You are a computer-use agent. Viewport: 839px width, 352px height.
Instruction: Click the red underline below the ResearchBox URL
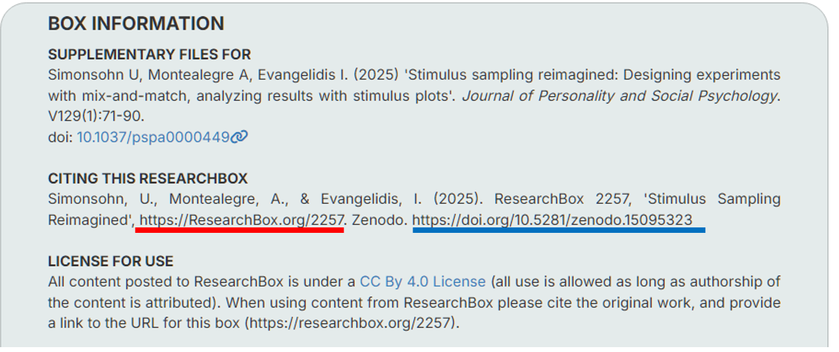pyautogui.click(x=239, y=230)
